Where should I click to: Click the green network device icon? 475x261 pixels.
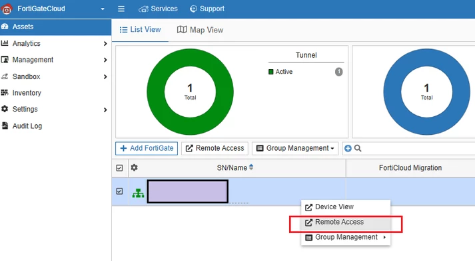(x=138, y=193)
